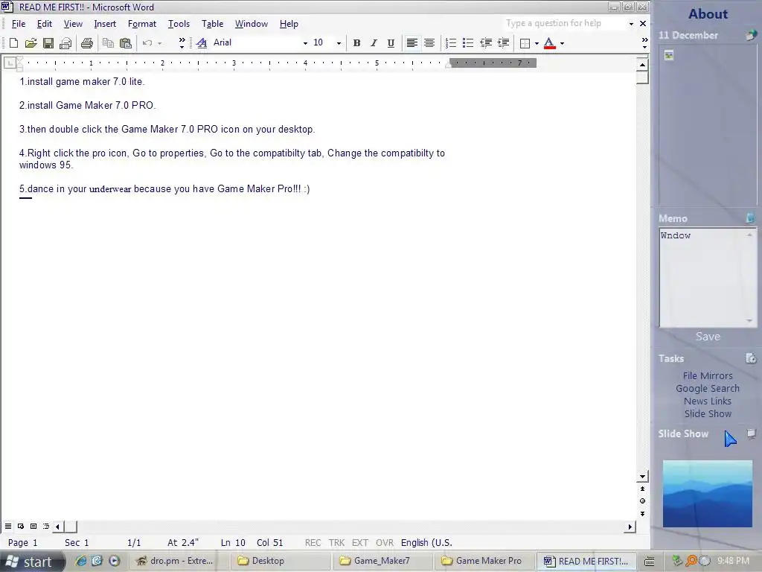
Task: Open the Undo history dropdown arrow
Action: click(x=159, y=43)
